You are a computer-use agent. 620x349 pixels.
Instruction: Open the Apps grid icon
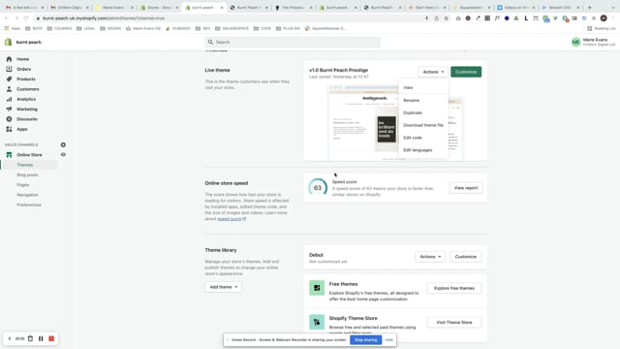tap(9, 129)
